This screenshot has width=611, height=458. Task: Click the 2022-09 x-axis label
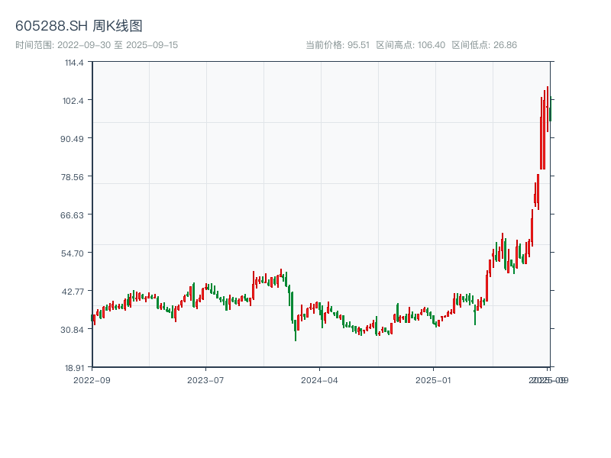[x=92, y=379]
